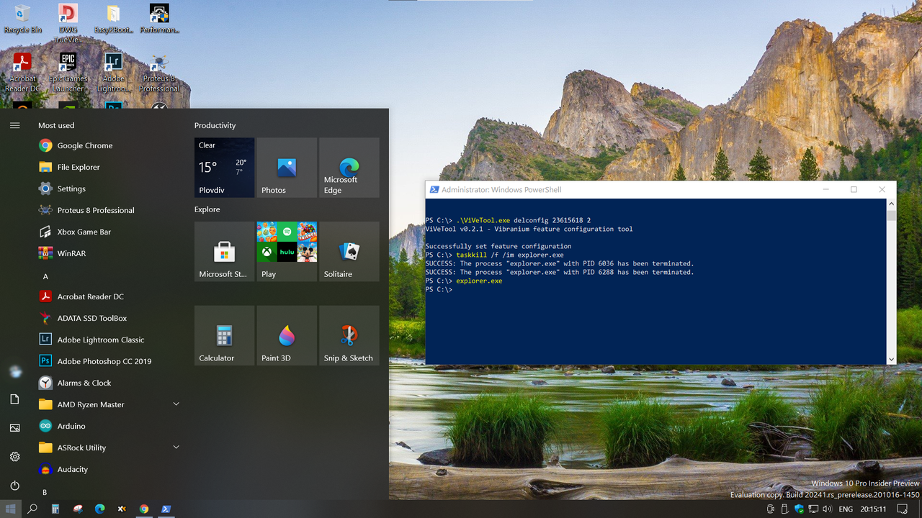Jump to letter A app list header
The width and height of the screenshot is (922, 518).
pos(45,276)
